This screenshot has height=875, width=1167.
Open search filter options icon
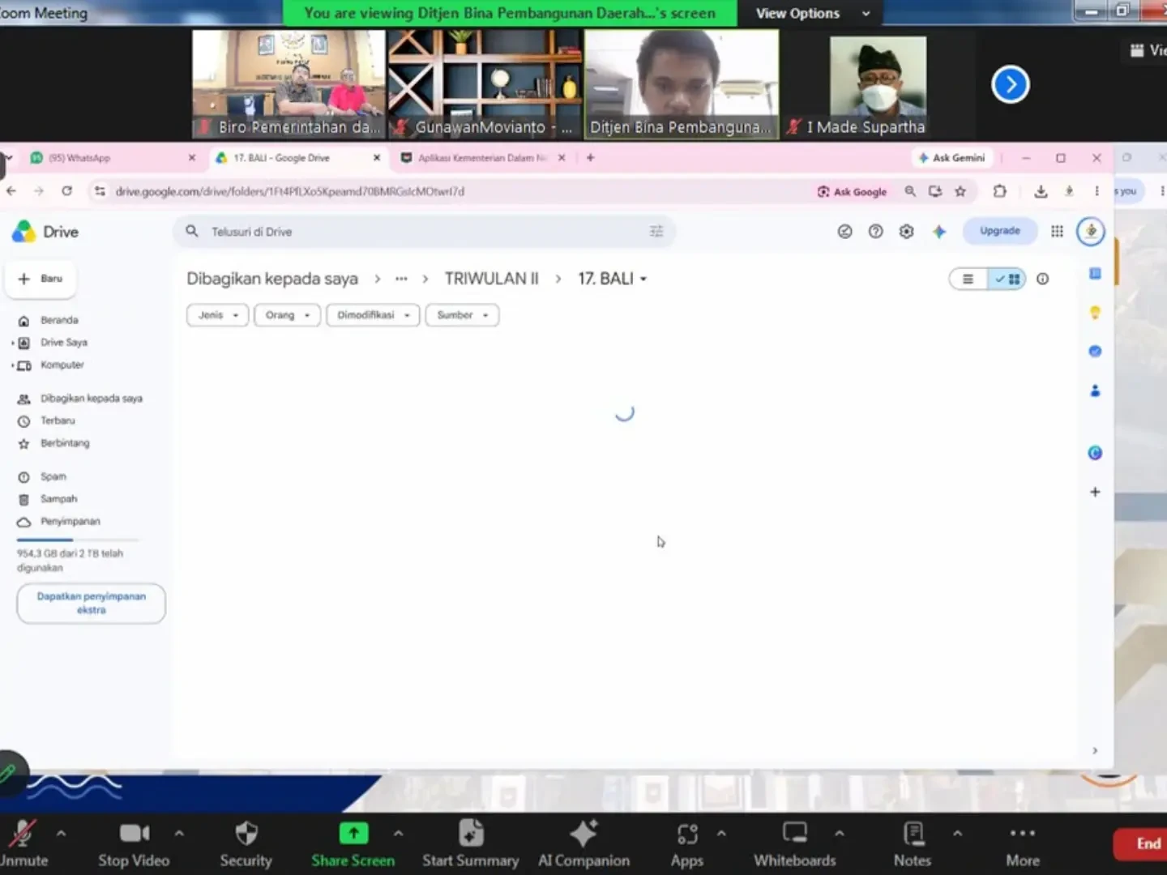point(656,232)
